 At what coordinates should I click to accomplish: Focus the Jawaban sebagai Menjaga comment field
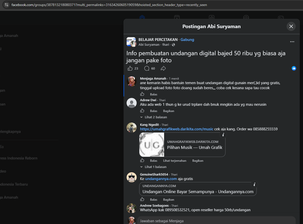coord(216,221)
